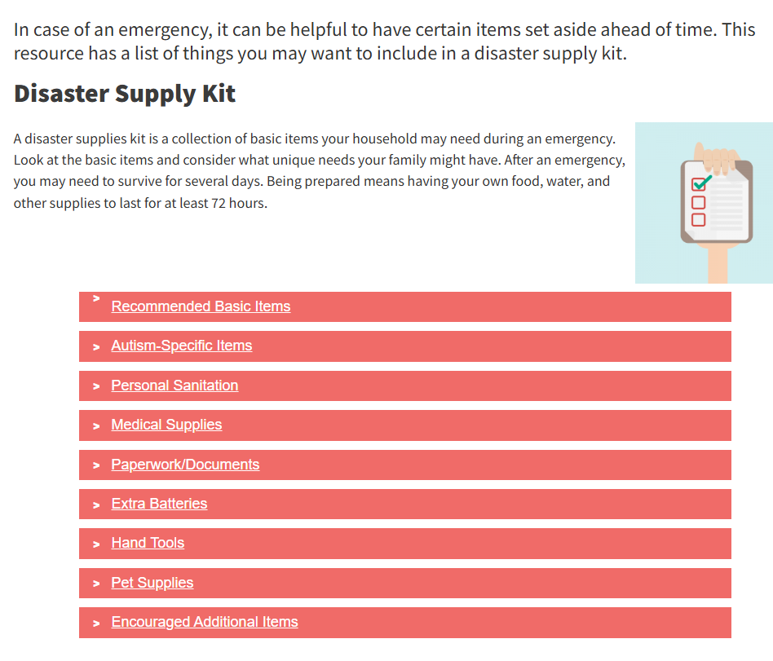This screenshot has height=661, width=773.
Task: Click the checked box in clipboard image
Action: pyautogui.click(x=699, y=184)
